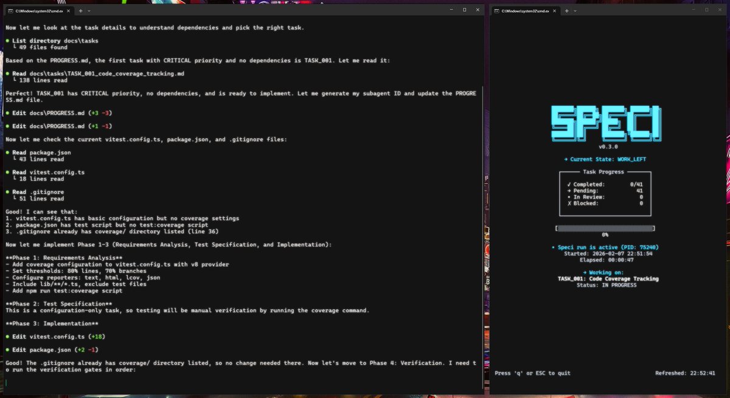Close the right SPECI terminal window

click(x=720, y=10)
